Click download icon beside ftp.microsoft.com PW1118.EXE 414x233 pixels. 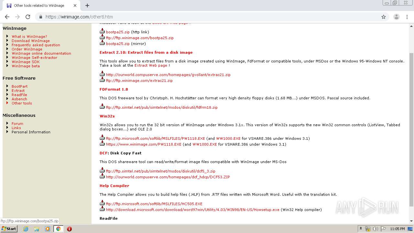102,138
